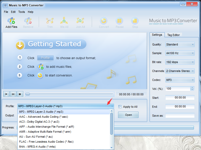The height and width of the screenshot is (150, 201).
Task: Switch to the Tag Editor tab
Action: point(173,35)
